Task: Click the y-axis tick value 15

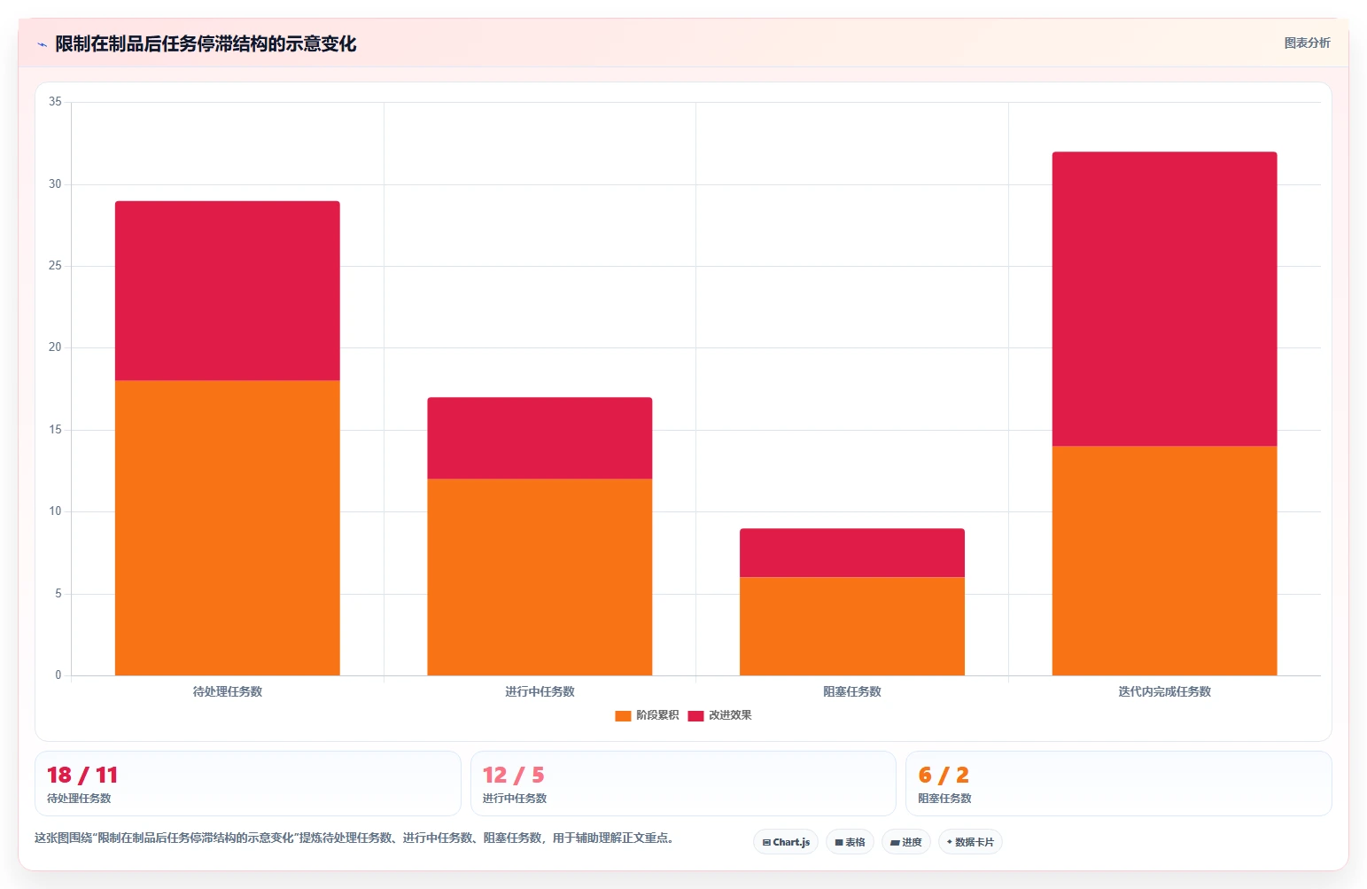Action: pos(55,430)
